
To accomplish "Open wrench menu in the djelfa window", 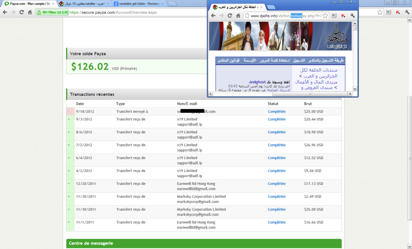I will pyautogui.click(x=352, y=16).
